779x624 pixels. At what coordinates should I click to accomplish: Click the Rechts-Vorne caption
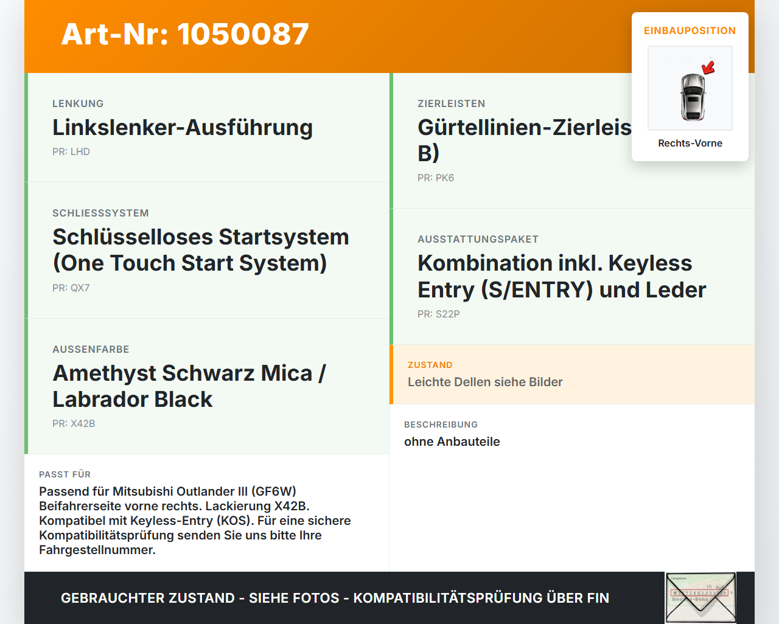[690, 143]
